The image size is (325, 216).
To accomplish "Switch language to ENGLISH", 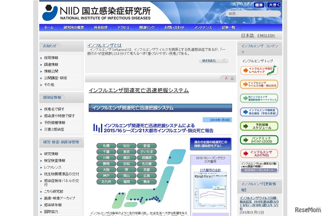I will [266, 35].
